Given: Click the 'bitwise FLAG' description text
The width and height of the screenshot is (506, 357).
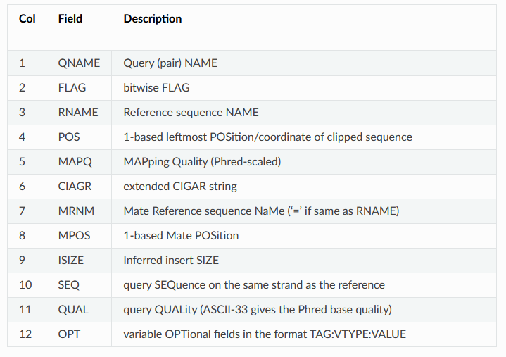Looking at the screenshot, I should point(156,88).
